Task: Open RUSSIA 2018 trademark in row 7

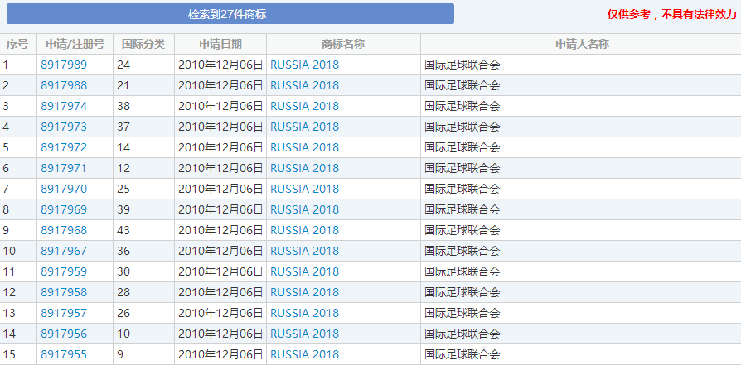Action: [305, 190]
